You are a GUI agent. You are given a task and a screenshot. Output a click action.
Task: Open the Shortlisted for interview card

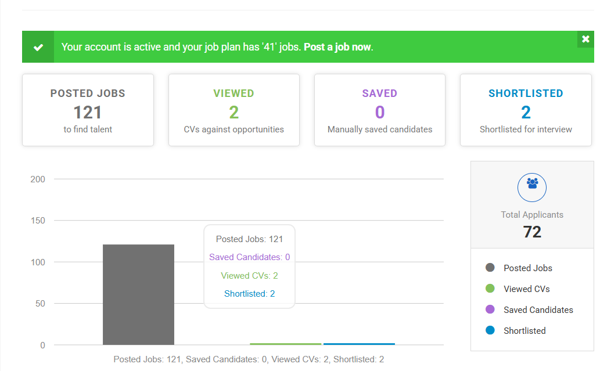[x=525, y=110]
